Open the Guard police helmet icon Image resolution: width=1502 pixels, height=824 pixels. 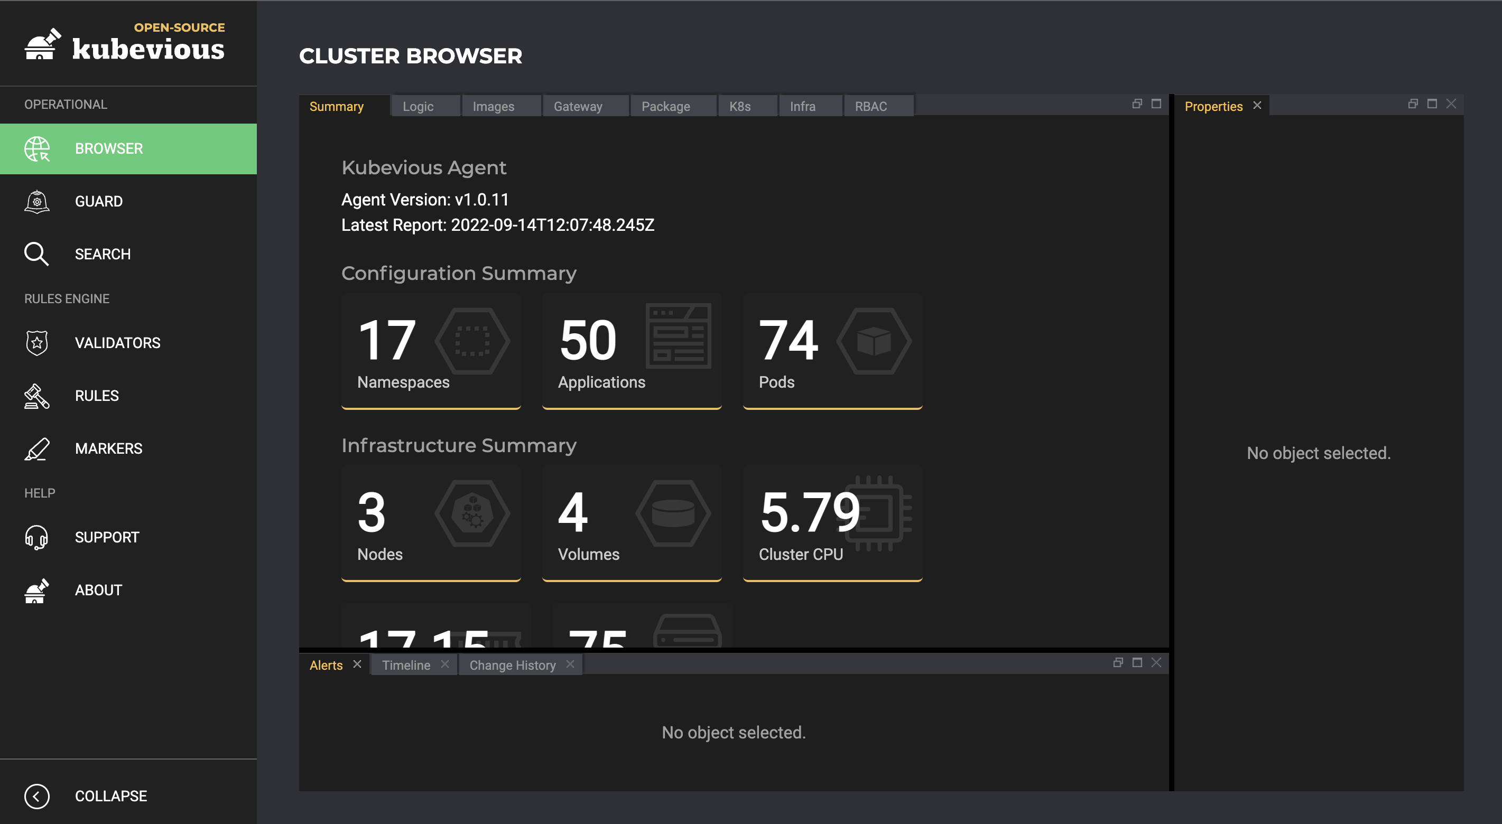37,202
